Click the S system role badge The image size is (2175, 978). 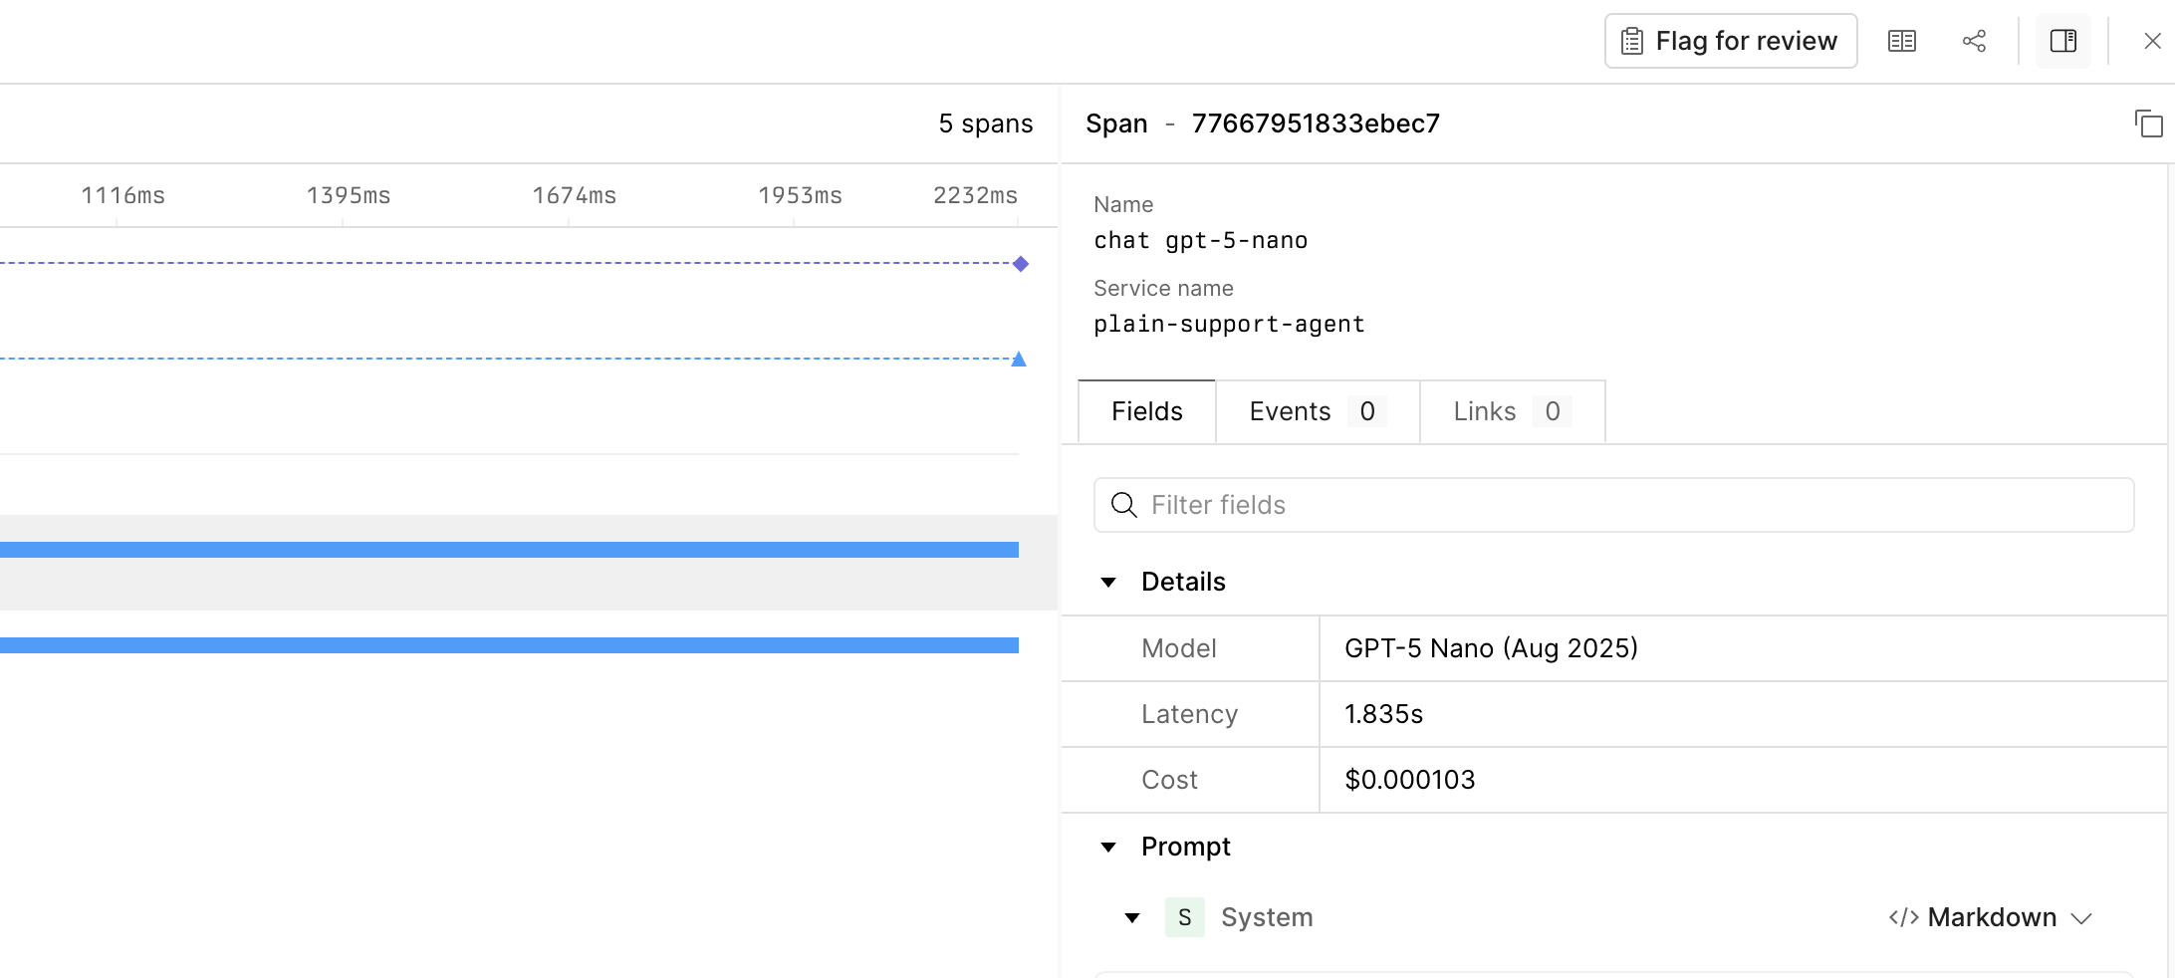(x=1185, y=917)
